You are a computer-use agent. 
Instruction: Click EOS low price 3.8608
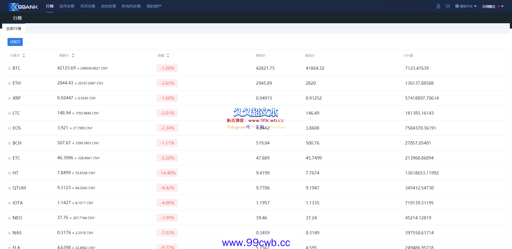(x=312, y=128)
